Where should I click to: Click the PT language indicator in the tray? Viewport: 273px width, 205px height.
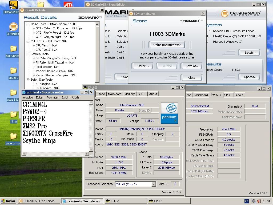(x=246, y=201)
